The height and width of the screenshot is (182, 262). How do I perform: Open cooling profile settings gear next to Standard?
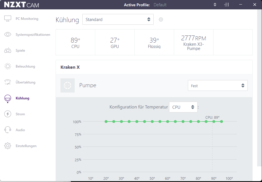point(161,20)
